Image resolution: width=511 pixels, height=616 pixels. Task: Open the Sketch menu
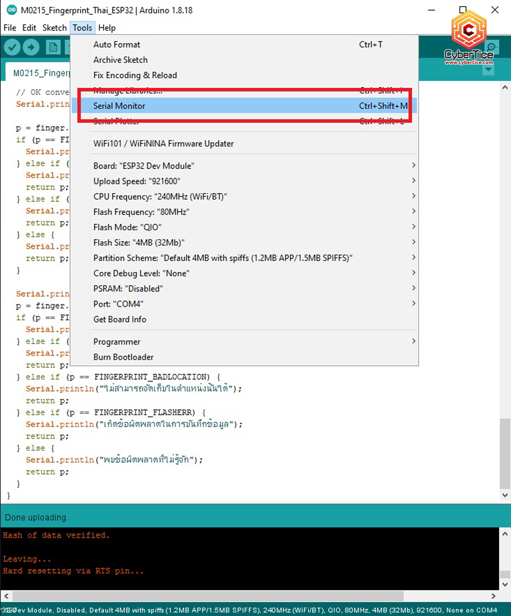(x=54, y=28)
